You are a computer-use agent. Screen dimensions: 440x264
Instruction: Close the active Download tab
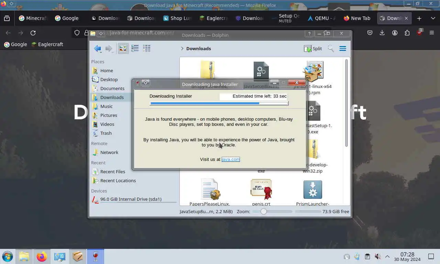tap(407, 18)
